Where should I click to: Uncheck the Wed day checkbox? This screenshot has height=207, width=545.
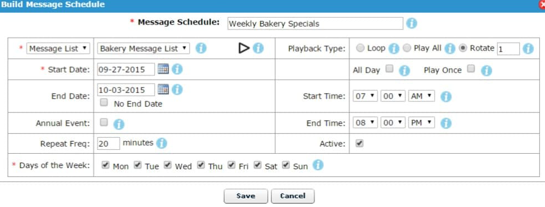click(168, 165)
